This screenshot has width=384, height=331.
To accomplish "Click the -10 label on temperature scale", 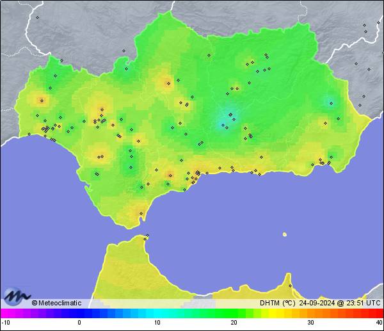I will click(6, 322).
